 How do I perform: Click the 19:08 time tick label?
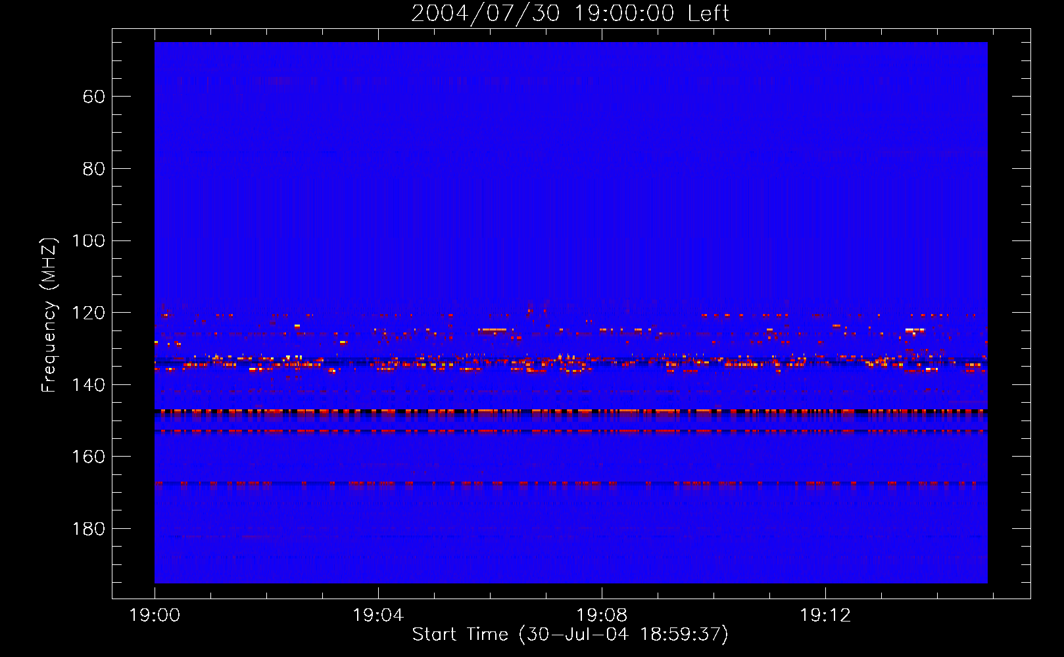coord(602,616)
